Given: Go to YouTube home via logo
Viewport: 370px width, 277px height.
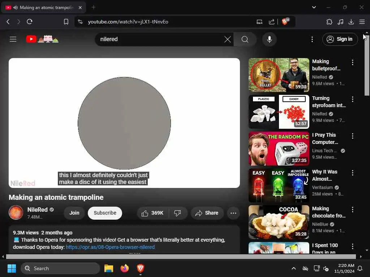Looking at the screenshot, I should (x=42, y=39).
